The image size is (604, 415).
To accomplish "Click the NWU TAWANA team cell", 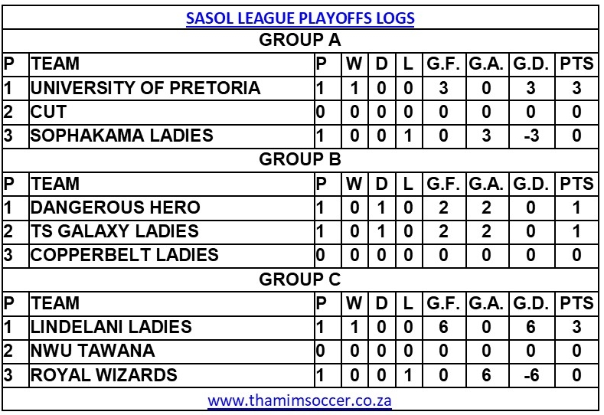I will (93, 350).
